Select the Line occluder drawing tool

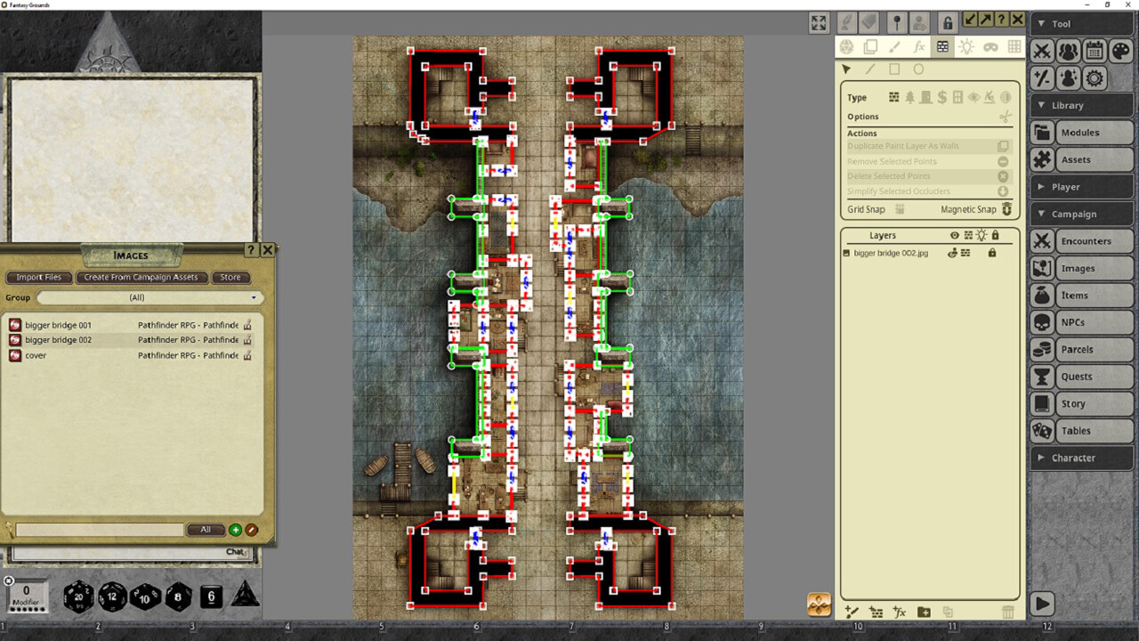point(869,69)
